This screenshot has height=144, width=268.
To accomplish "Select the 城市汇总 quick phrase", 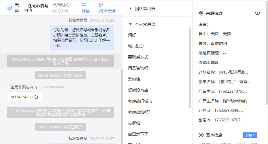I will click(136, 46).
